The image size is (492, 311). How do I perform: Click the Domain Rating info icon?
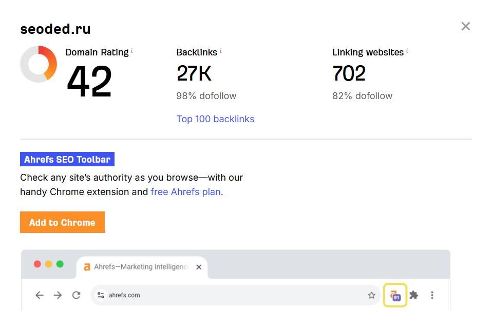pos(132,51)
